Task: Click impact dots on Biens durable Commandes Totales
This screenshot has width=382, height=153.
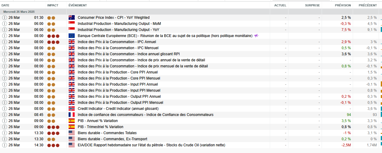Action: tap(53, 133)
